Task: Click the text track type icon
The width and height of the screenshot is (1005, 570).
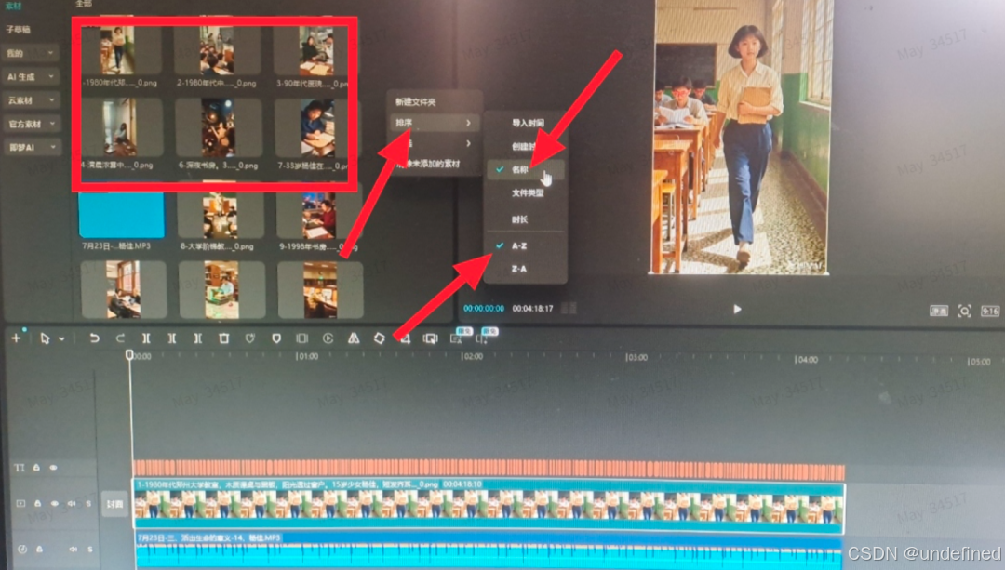Action: pyautogui.click(x=20, y=468)
